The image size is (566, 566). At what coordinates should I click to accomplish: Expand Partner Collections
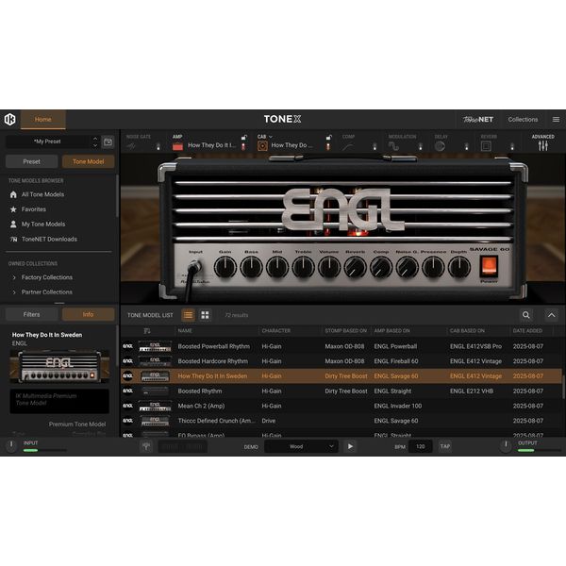[46, 292]
